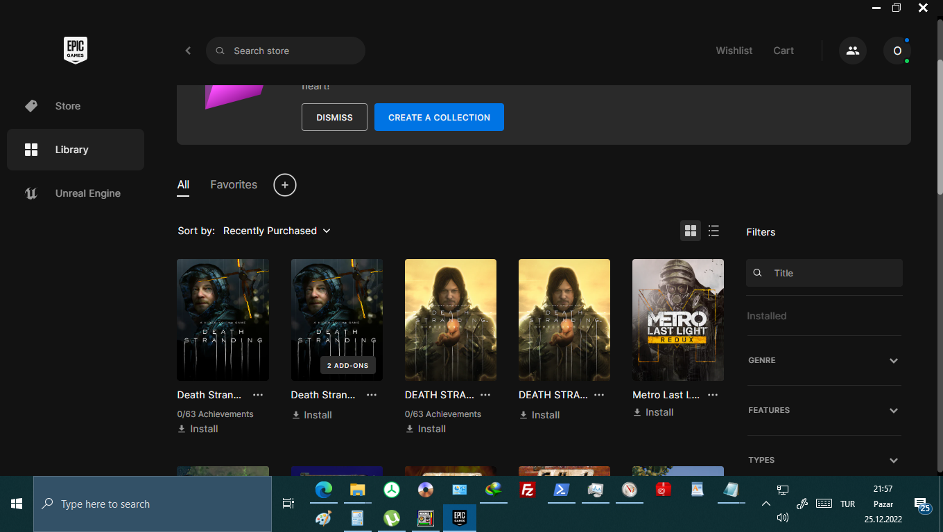Viewport: 943px width, 532px height.
Task: Open the volume control in system tray
Action: click(x=783, y=517)
